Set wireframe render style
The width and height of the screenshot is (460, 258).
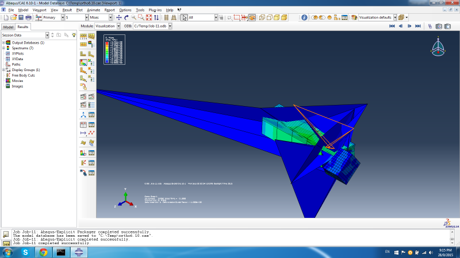pyautogui.click(x=262, y=18)
